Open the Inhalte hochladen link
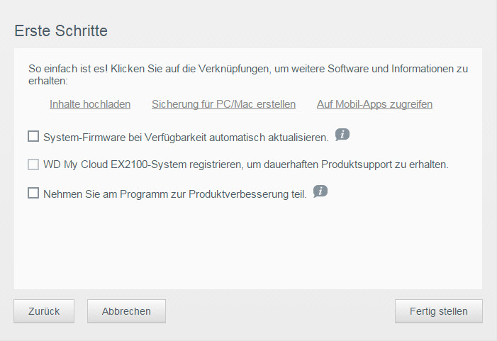497x341 pixels. coord(90,104)
